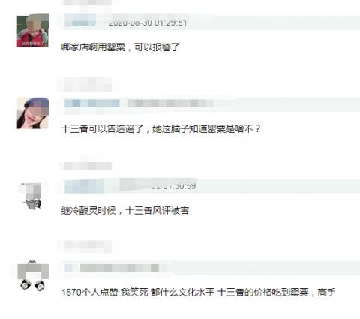Open avatar of woman wearing purple beret

click(33, 113)
